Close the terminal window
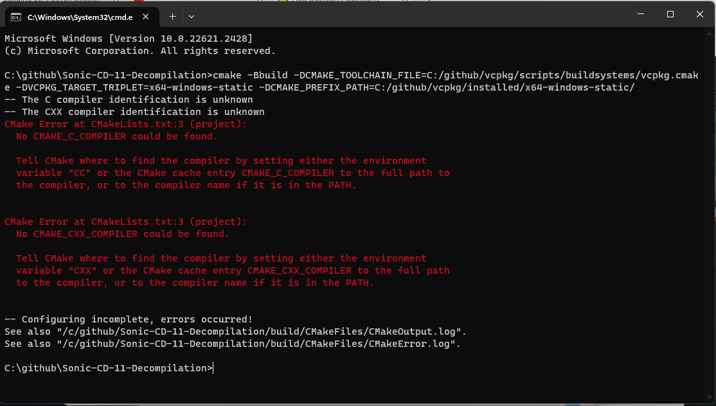 [x=699, y=14]
